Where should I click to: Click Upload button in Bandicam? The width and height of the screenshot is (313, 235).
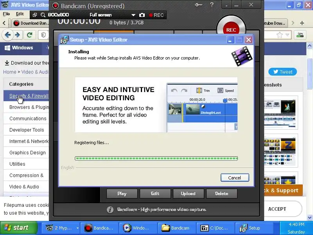188,193
